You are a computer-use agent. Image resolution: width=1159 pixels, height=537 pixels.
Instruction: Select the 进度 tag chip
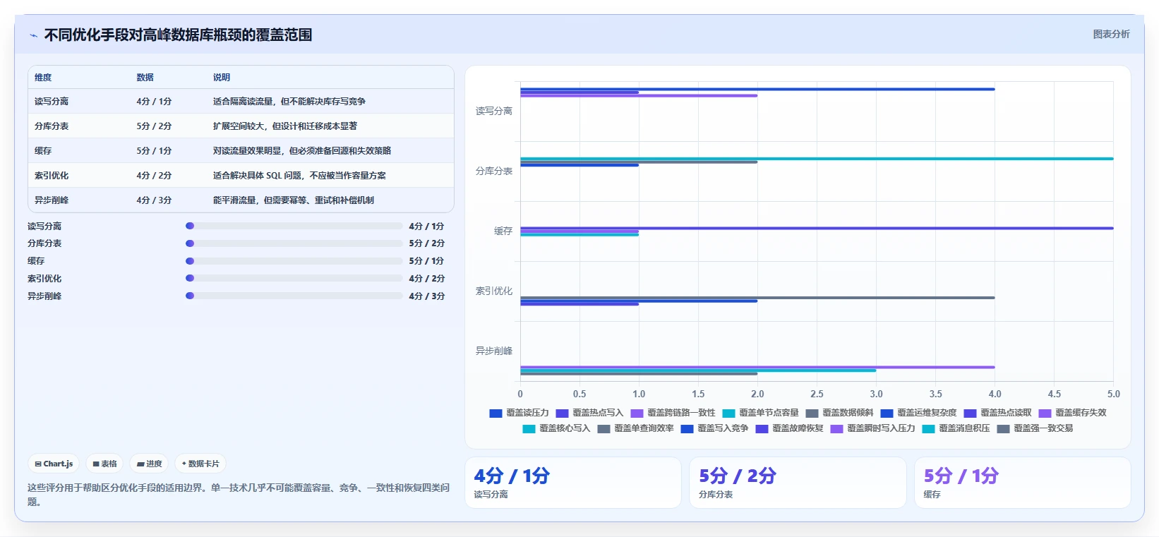(149, 464)
